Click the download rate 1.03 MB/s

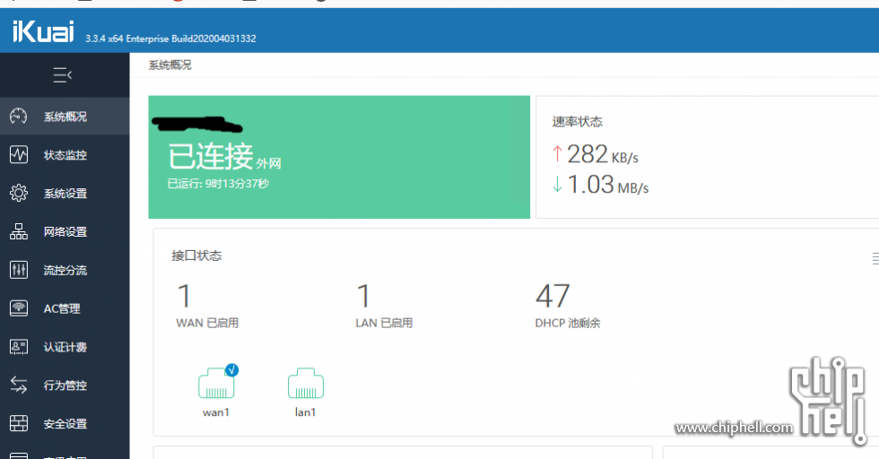point(608,185)
